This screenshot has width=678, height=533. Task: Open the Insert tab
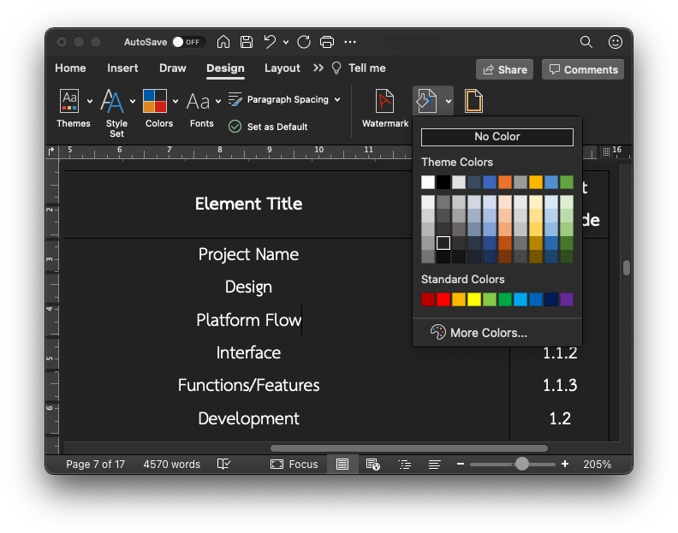tap(122, 68)
